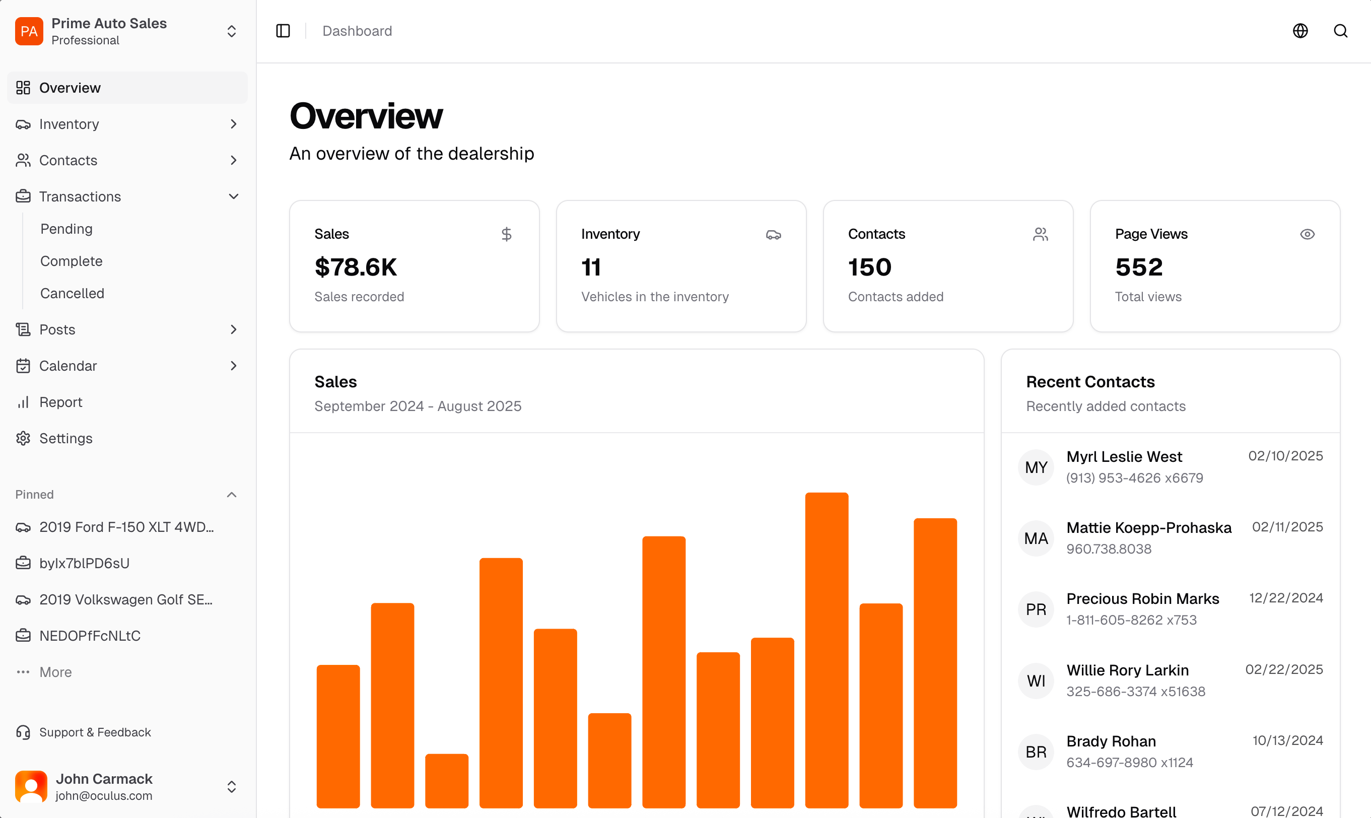Click the eye icon on Page Views card
This screenshot has height=818, width=1371.
pyautogui.click(x=1307, y=234)
